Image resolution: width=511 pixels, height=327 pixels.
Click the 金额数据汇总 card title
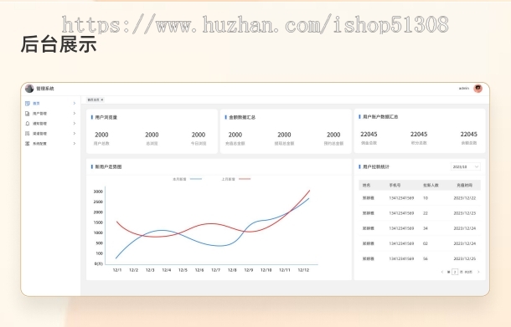coord(242,117)
